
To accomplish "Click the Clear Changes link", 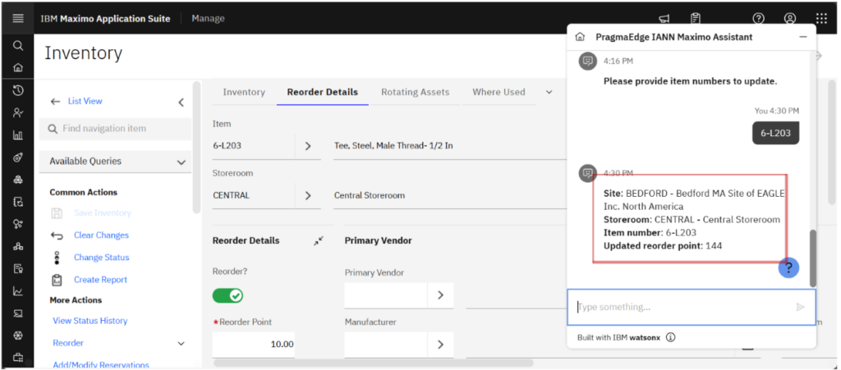I will click(x=101, y=235).
